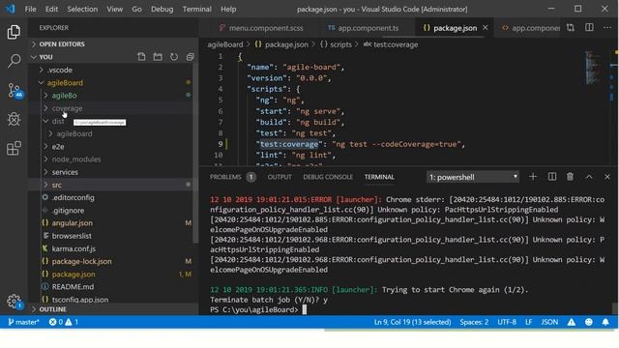The image size is (619, 348).
Task: Change language mode via JSON status item
Action: [549, 322]
